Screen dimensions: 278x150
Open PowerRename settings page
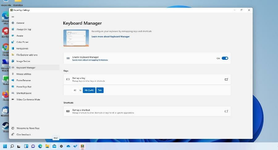point(23,80)
